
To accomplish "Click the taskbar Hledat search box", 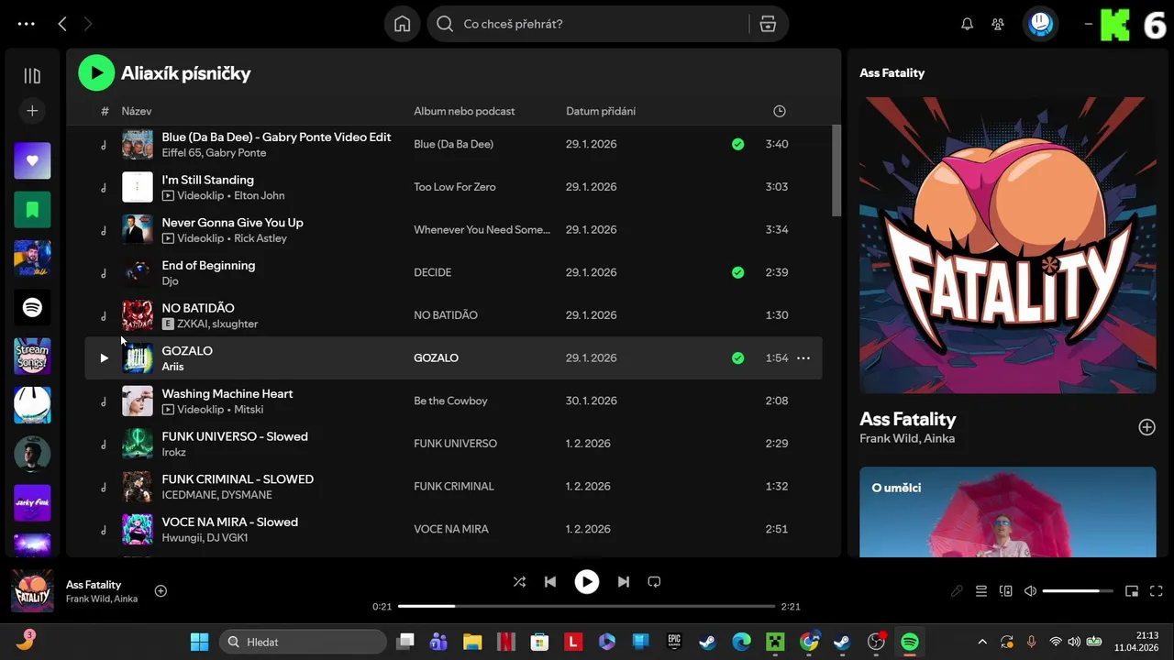I will pyautogui.click(x=301, y=642).
